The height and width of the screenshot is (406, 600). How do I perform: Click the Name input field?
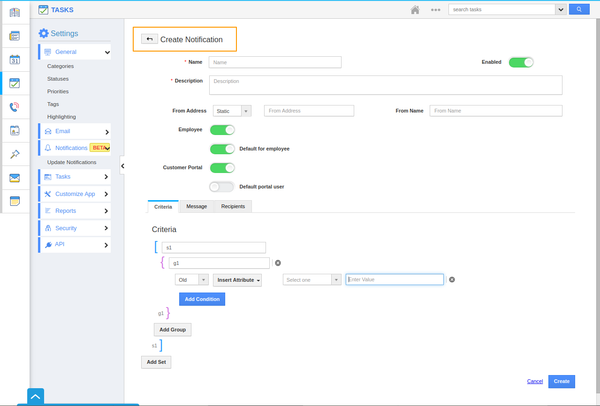coord(275,62)
